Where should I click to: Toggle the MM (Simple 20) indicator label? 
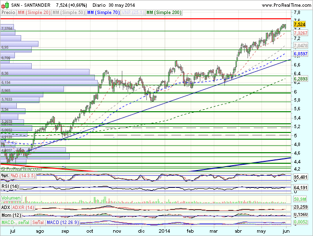coord(33,12)
